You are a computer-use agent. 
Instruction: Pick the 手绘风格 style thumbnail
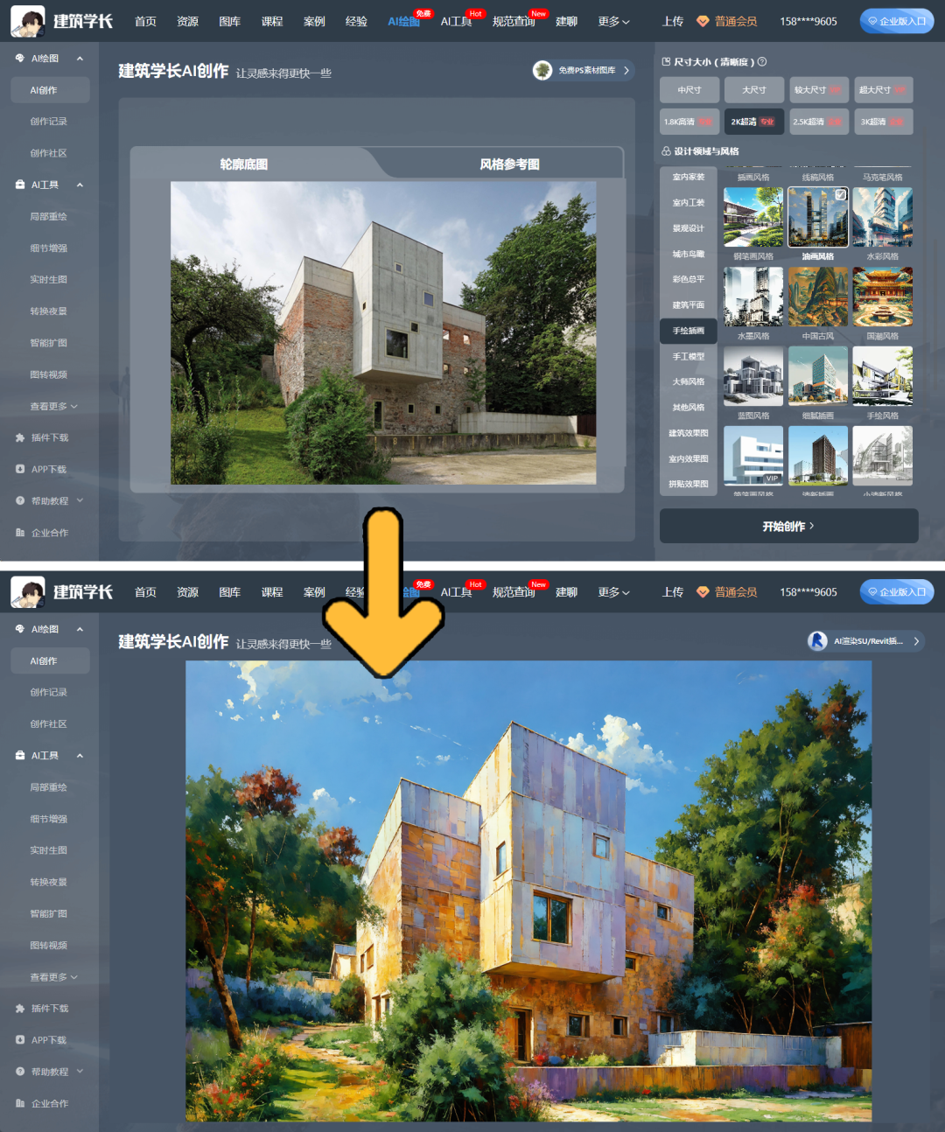883,376
